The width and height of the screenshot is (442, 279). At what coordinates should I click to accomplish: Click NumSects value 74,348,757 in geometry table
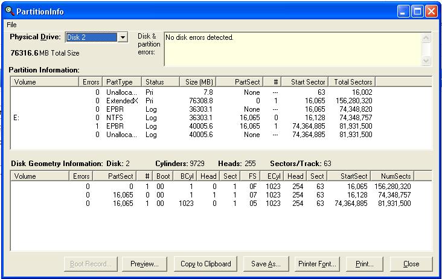(394, 194)
